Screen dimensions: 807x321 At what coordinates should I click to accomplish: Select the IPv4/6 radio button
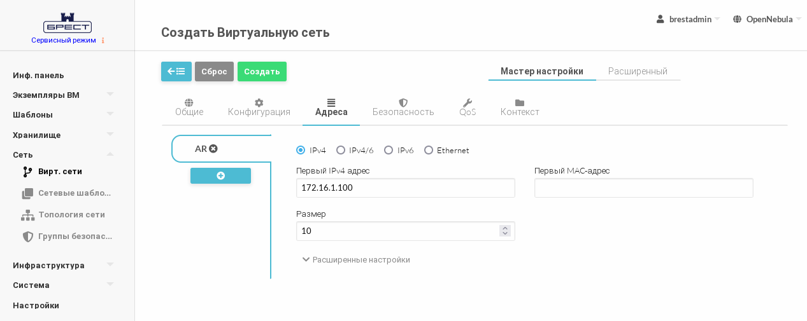click(x=341, y=150)
